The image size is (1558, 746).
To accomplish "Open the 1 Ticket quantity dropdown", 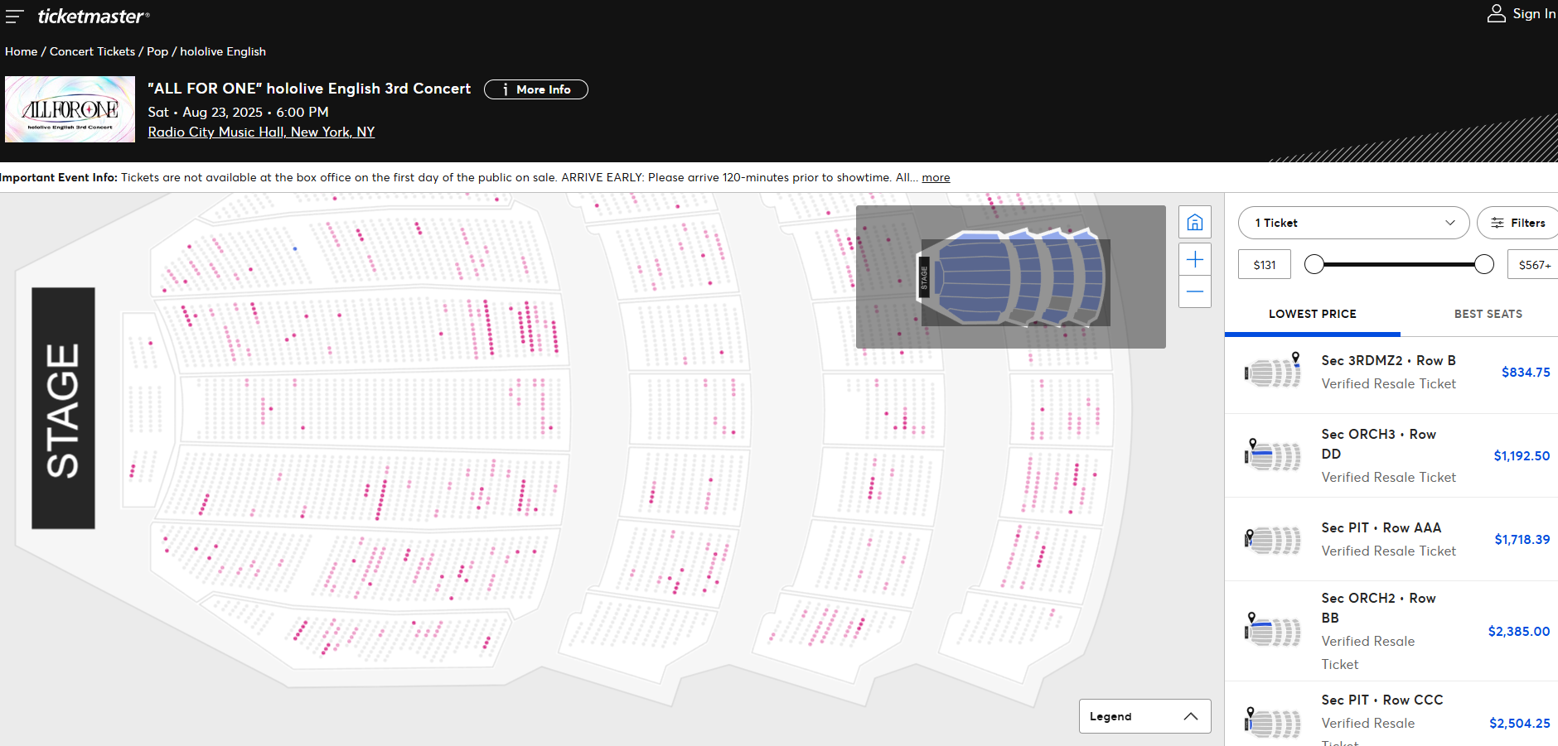I will pyautogui.click(x=1353, y=223).
